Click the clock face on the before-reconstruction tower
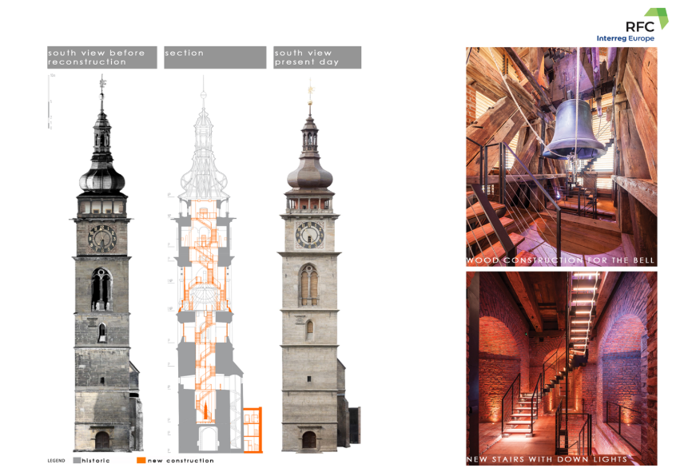 click(101, 237)
